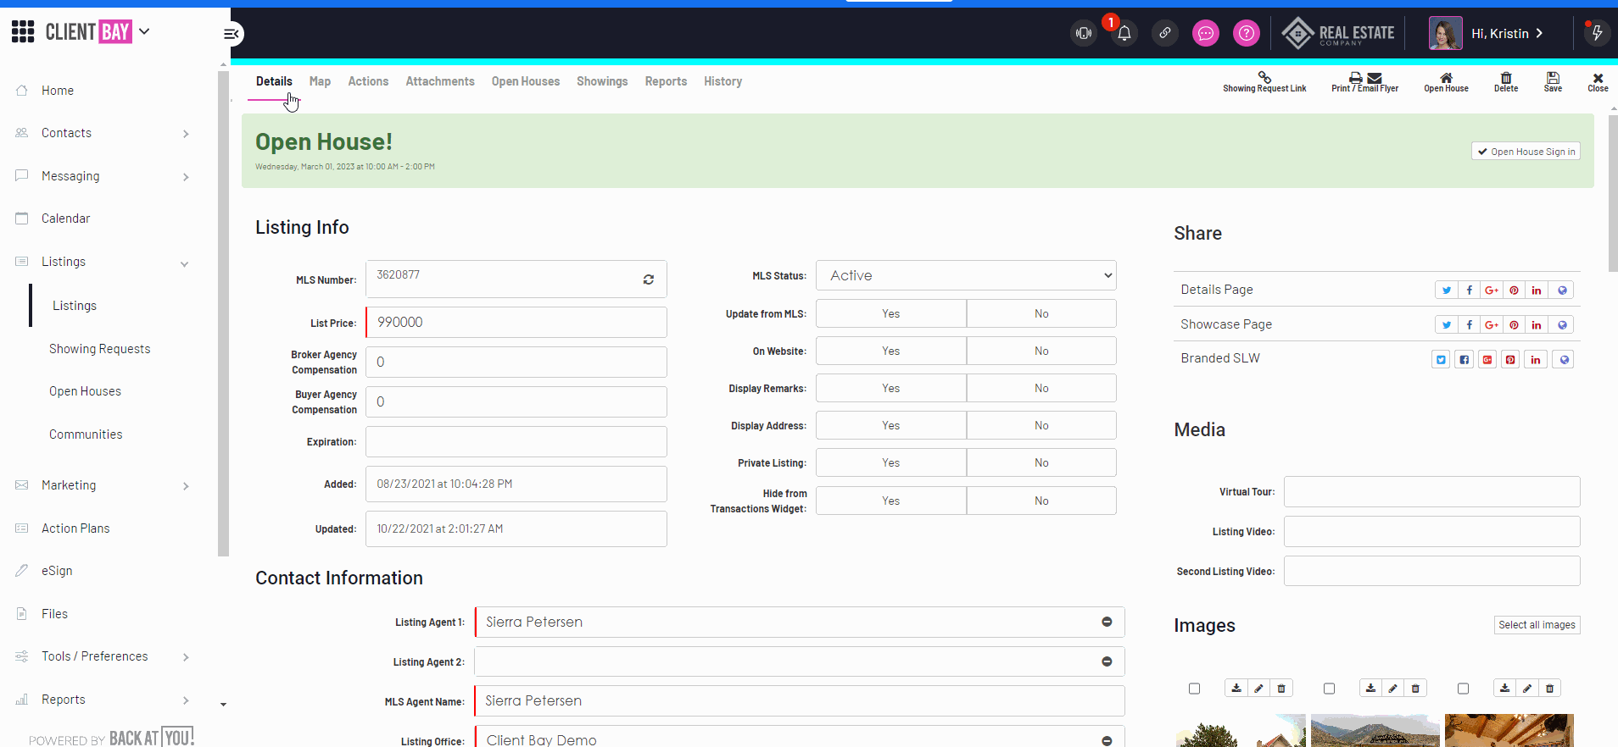Open the MLS Status dropdown
Screen dimensions: 1618x747
point(966,275)
